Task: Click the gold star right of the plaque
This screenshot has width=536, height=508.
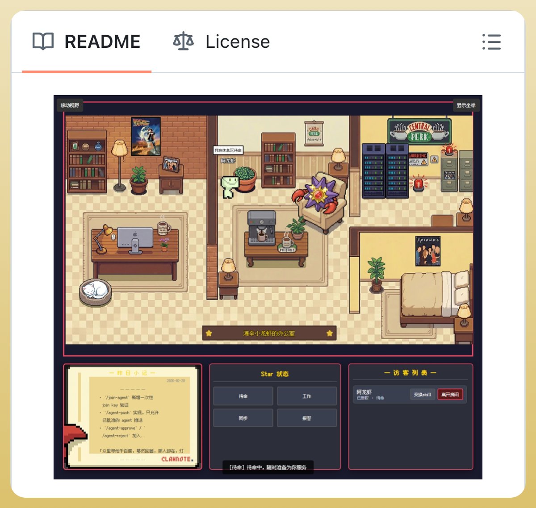Action: (x=330, y=333)
